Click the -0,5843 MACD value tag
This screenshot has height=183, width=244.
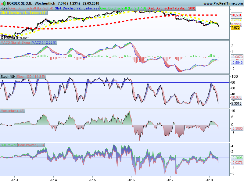pos(237,63)
